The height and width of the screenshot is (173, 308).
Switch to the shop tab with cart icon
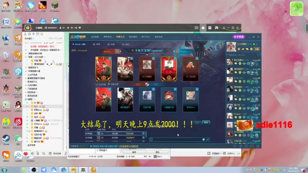(x=97, y=44)
